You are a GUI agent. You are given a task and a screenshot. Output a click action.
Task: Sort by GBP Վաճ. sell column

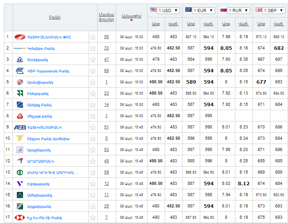click(x=279, y=24)
